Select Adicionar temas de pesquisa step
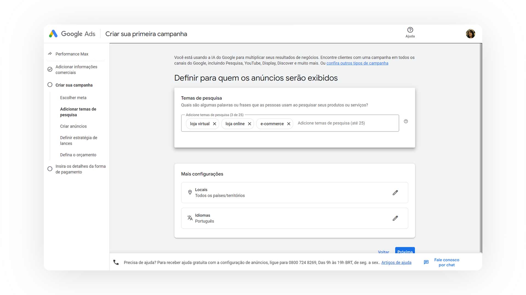The width and height of the screenshot is (526, 295). pos(78,112)
